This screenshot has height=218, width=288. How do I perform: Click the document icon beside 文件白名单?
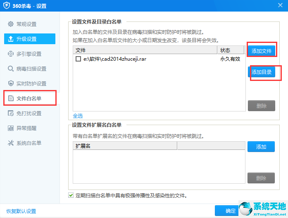[x=11, y=98]
